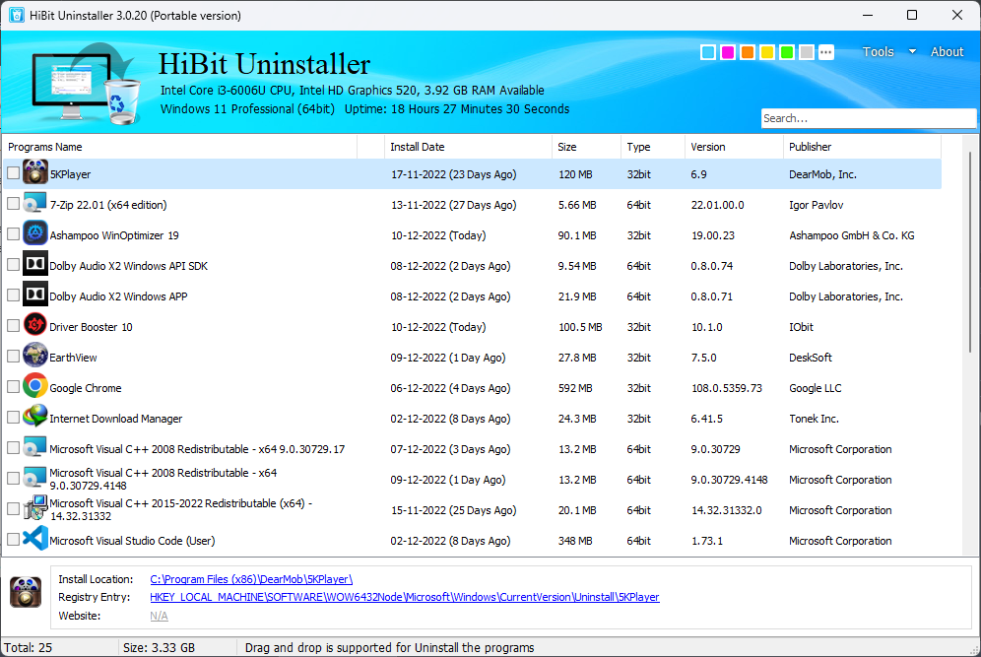Viewport: 981px width, 657px height.
Task: Click the Tonek Inc. publisher cell
Action: click(814, 419)
